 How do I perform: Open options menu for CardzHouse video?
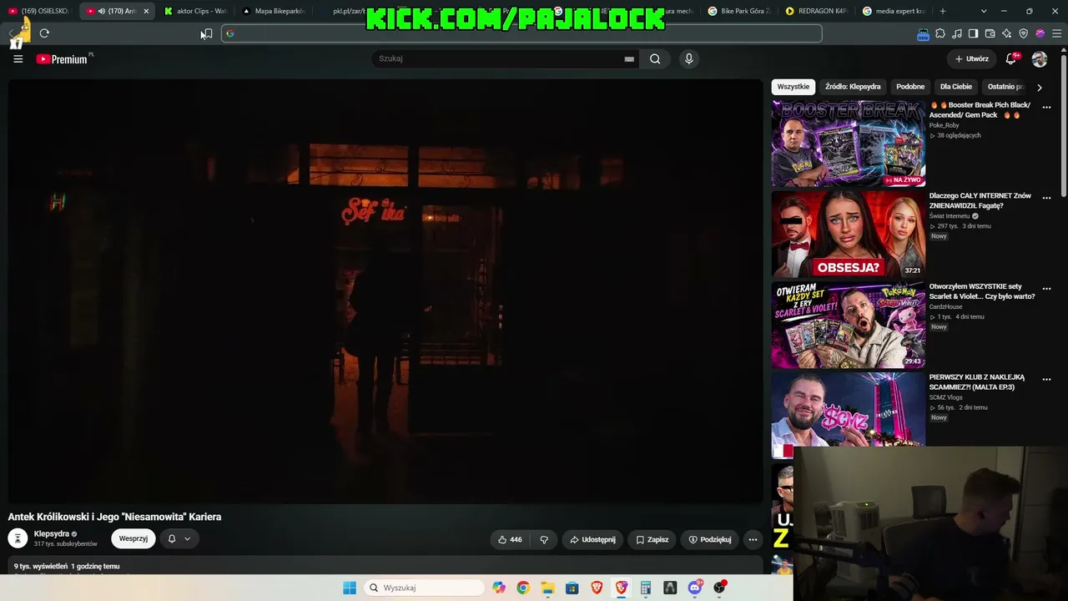pos(1046,289)
